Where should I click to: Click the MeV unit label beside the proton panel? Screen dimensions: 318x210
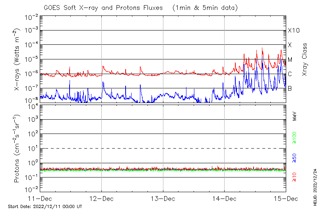pyautogui.click(x=295, y=116)
